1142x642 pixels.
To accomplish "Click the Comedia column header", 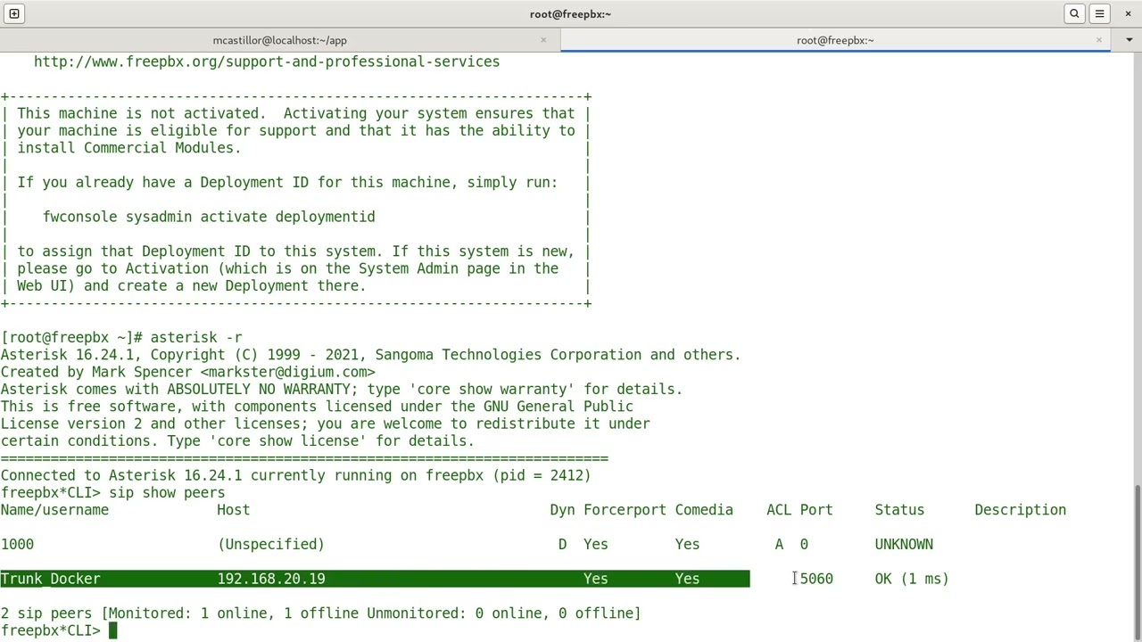I will (x=704, y=510).
